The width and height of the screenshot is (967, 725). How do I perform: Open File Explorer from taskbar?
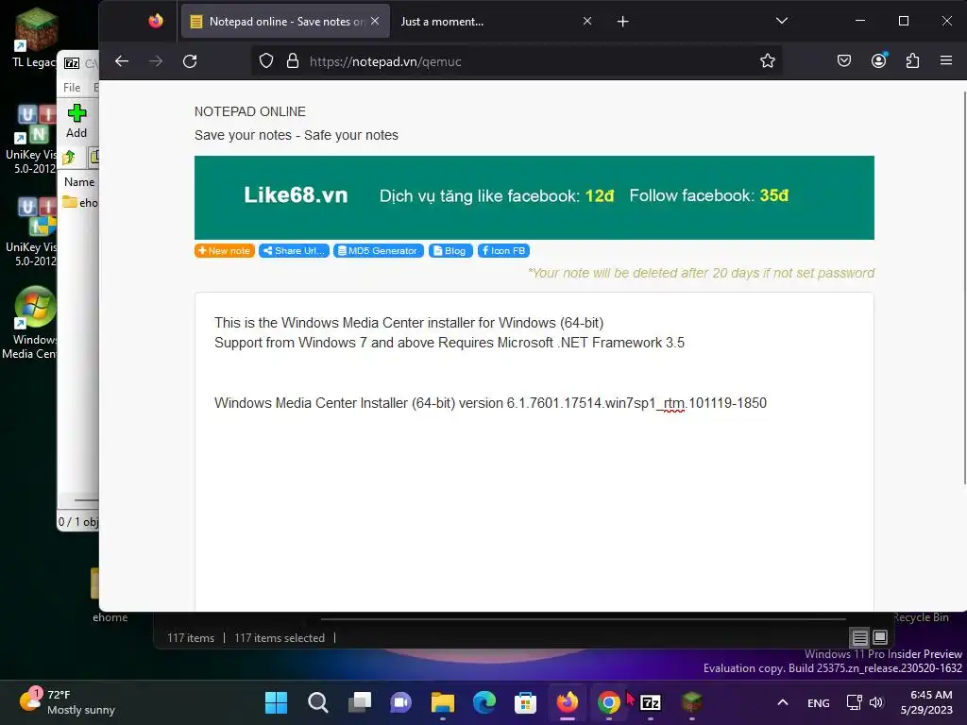443,702
